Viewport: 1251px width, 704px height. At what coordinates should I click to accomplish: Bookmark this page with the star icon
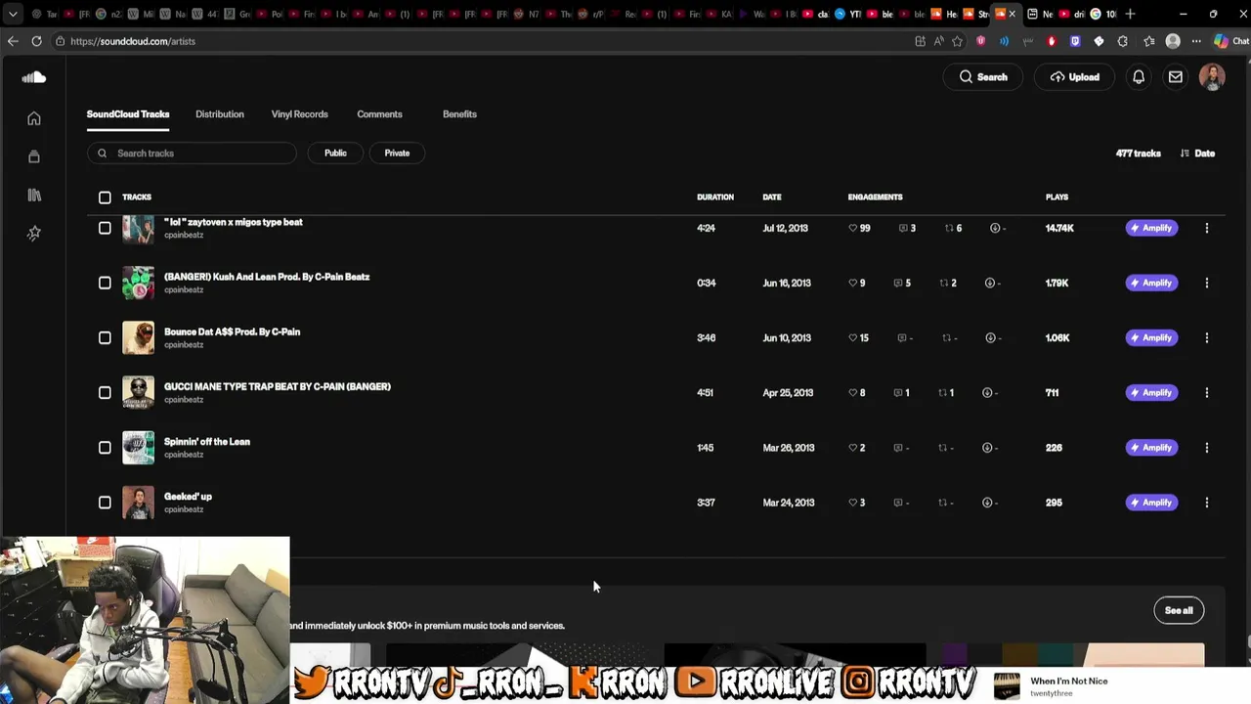point(958,41)
